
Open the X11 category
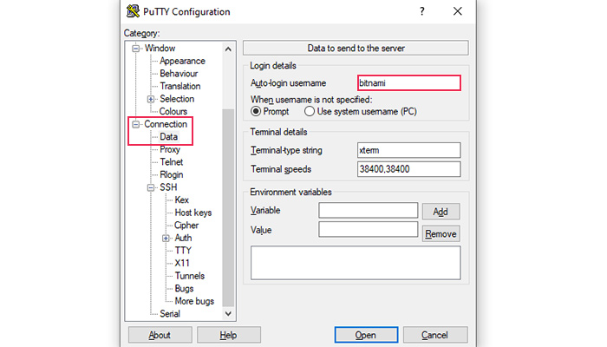182,264
